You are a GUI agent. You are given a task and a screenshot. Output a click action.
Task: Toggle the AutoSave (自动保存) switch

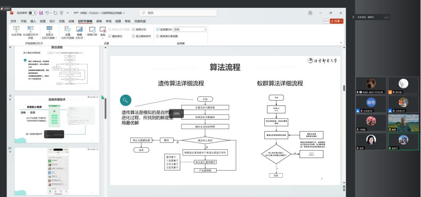pos(33,13)
